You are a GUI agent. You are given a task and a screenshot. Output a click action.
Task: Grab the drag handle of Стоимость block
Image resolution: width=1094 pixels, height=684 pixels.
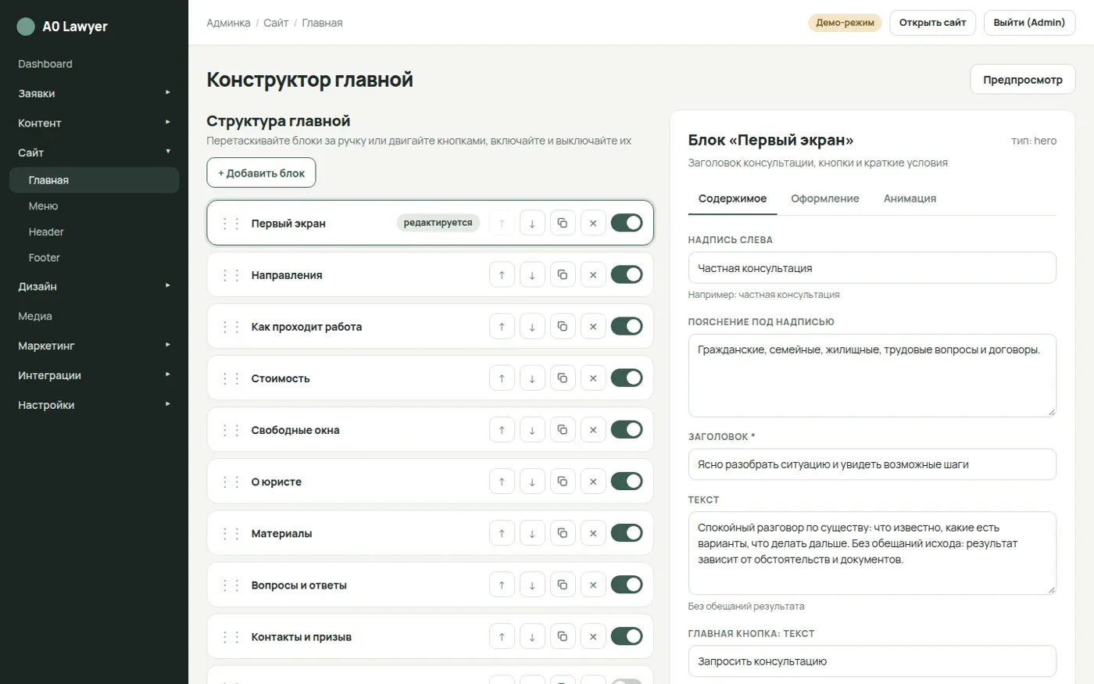(x=231, y=378)
